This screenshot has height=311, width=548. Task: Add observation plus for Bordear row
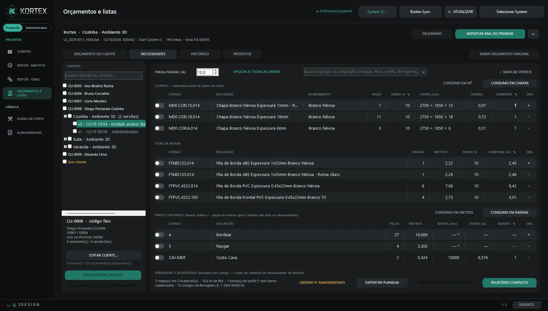click(529, 235)
